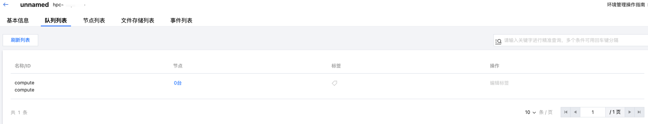Select the 队列列表 tab
Screen dimensions: 648x124
(x=56, y=20)
